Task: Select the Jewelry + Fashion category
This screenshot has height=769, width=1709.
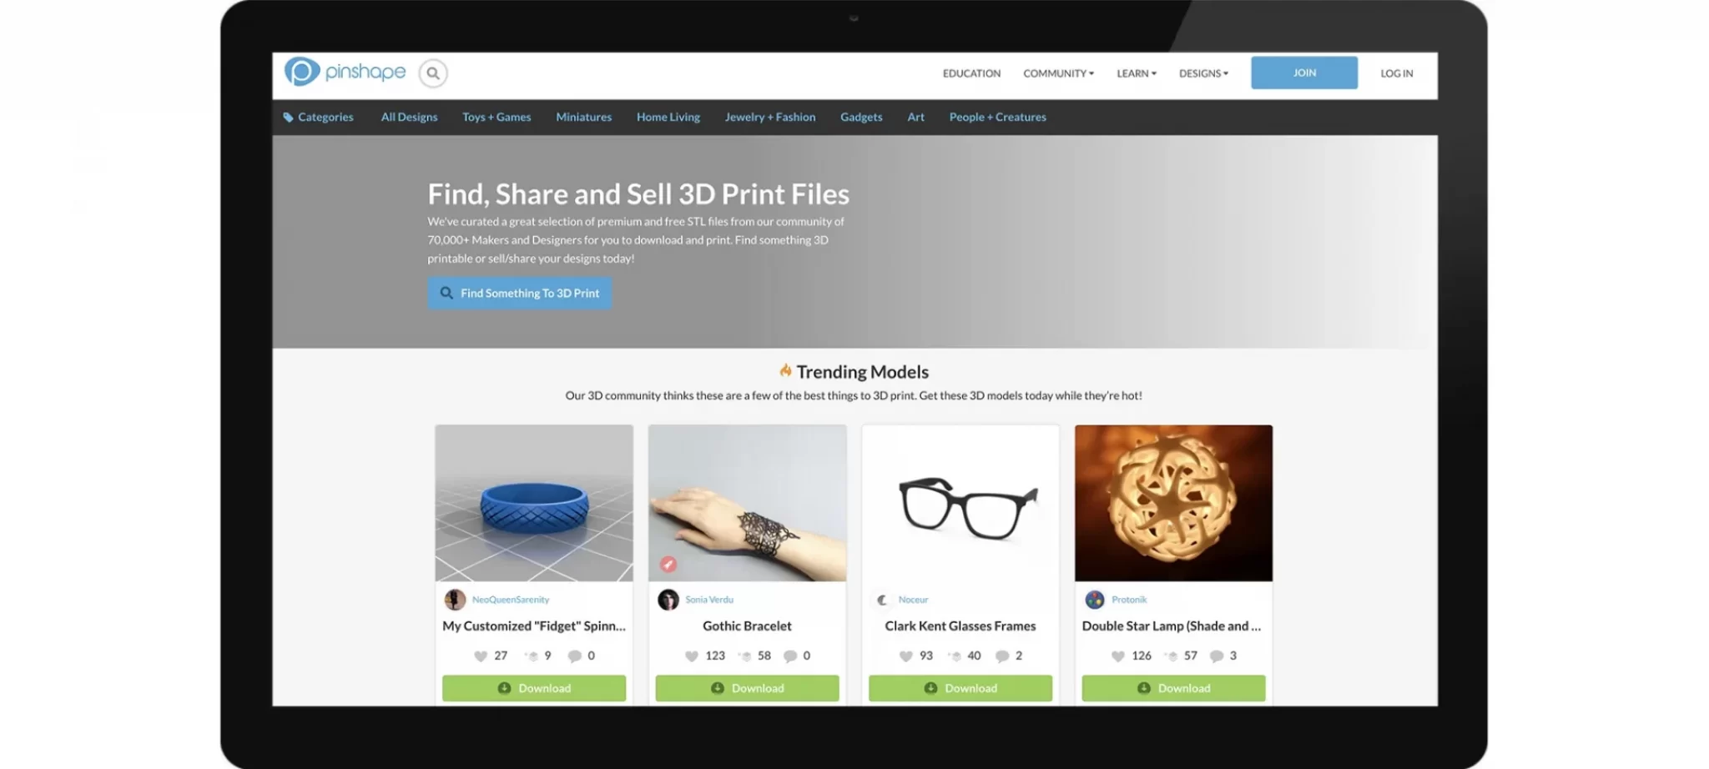Action: 770,118
